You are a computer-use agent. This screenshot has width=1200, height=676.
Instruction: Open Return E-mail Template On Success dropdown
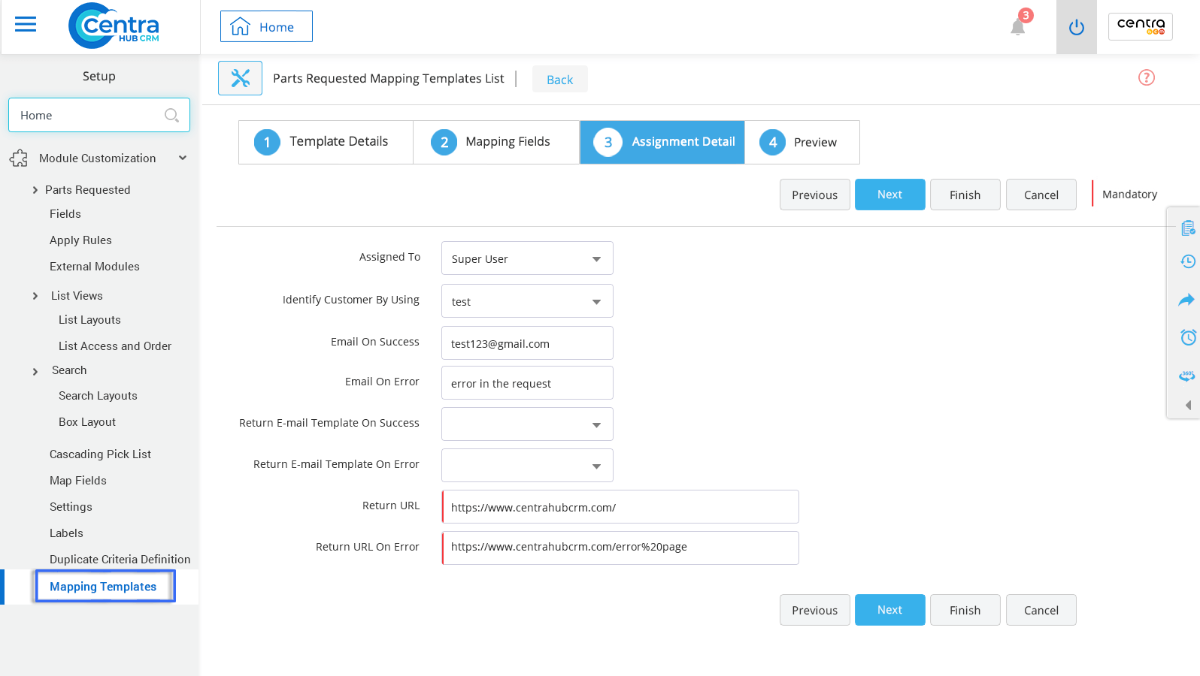(527, 424)
